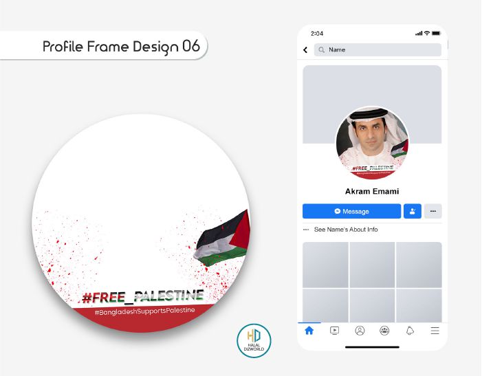Open the hamburger menu icon

[435, 331]
